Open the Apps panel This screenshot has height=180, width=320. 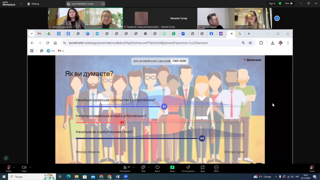tap(202, 168)
